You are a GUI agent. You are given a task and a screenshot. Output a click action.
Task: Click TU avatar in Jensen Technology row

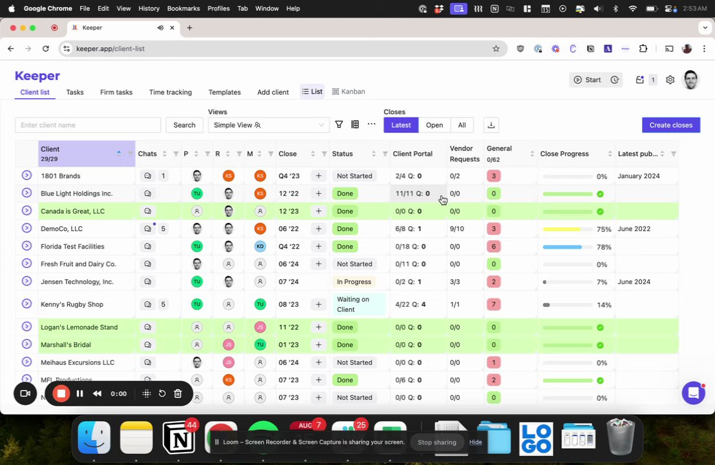[x=197, y=282]
